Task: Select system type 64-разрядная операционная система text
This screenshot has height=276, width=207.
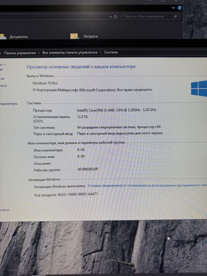Action: [x=119, y=127]
